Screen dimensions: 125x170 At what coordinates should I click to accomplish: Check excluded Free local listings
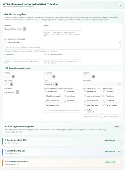click(85, 101)
